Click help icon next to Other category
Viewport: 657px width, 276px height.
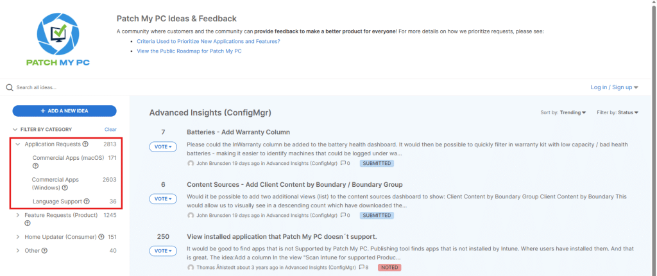[x=44, y=250]
